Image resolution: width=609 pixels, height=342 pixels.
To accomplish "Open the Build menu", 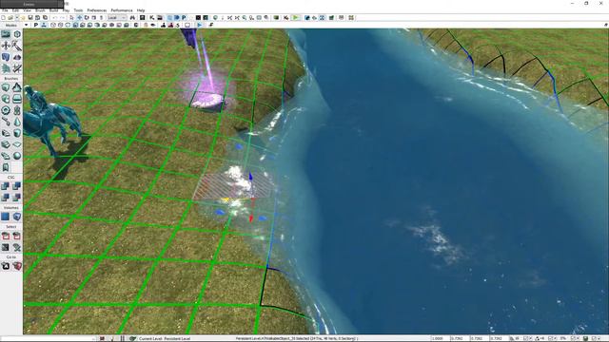I will [x=53, y=10].
